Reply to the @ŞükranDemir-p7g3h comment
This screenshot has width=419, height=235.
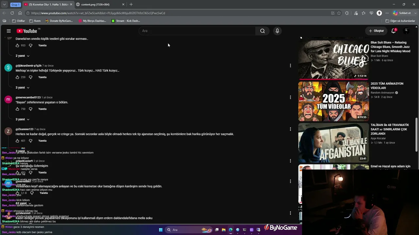43,77
